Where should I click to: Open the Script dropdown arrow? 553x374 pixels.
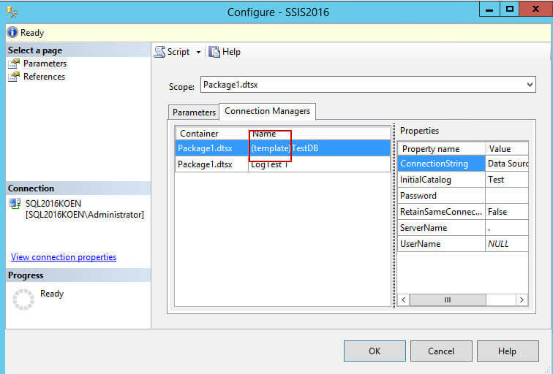[x=198, y=52]
